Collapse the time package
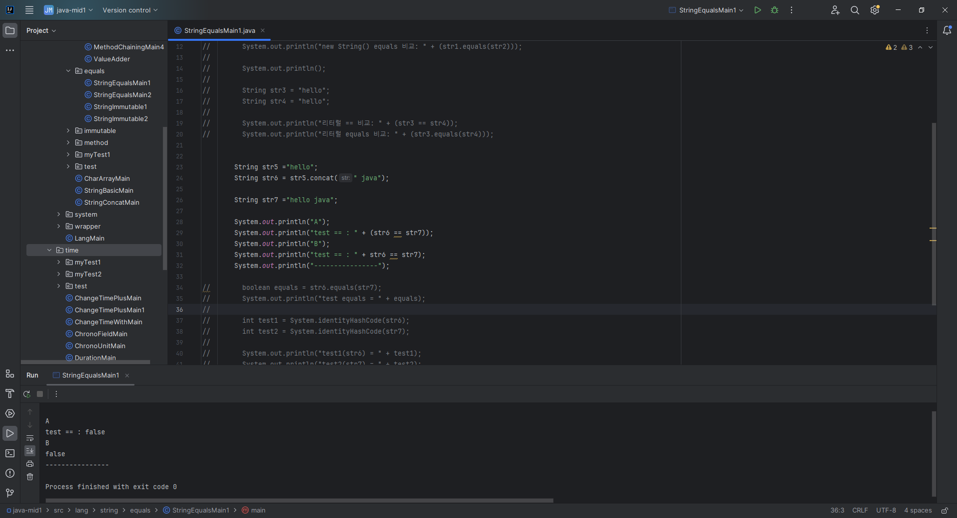This screenshot has width=957, height=518. (49, 250)
